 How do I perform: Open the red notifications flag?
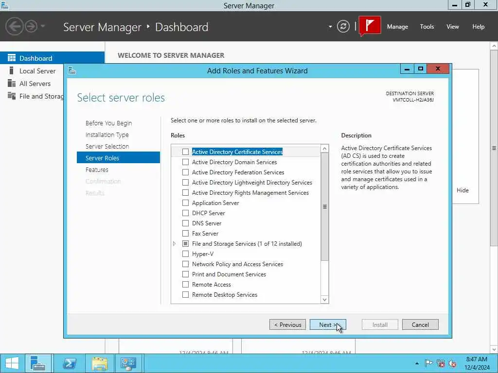pos(370,25)
